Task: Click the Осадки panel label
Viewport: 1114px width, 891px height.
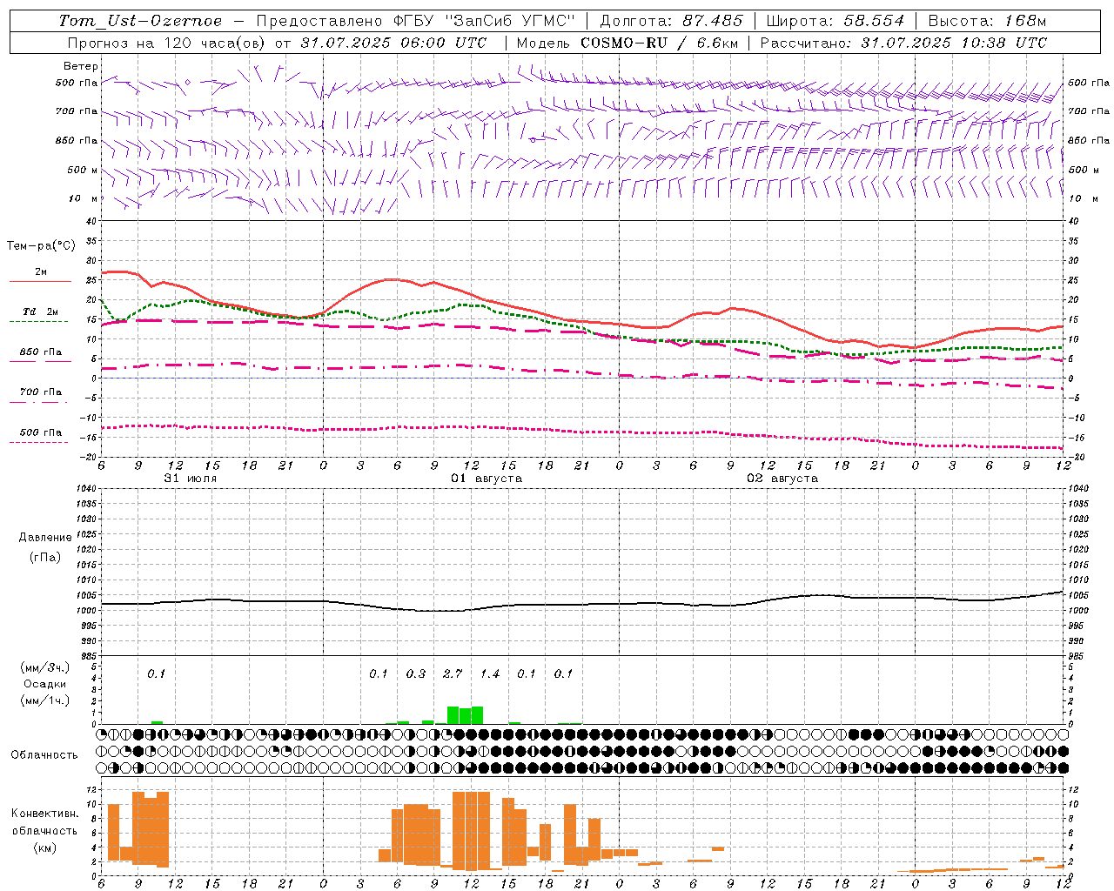Action: [x=45, y=684]
